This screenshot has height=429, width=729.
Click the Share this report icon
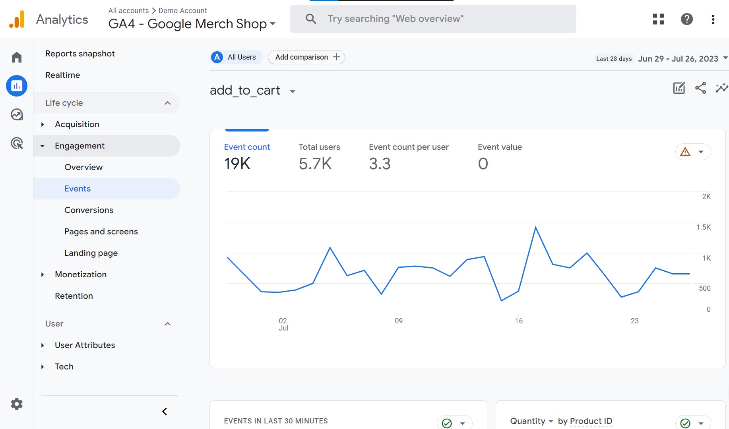[x=700, y=88]
